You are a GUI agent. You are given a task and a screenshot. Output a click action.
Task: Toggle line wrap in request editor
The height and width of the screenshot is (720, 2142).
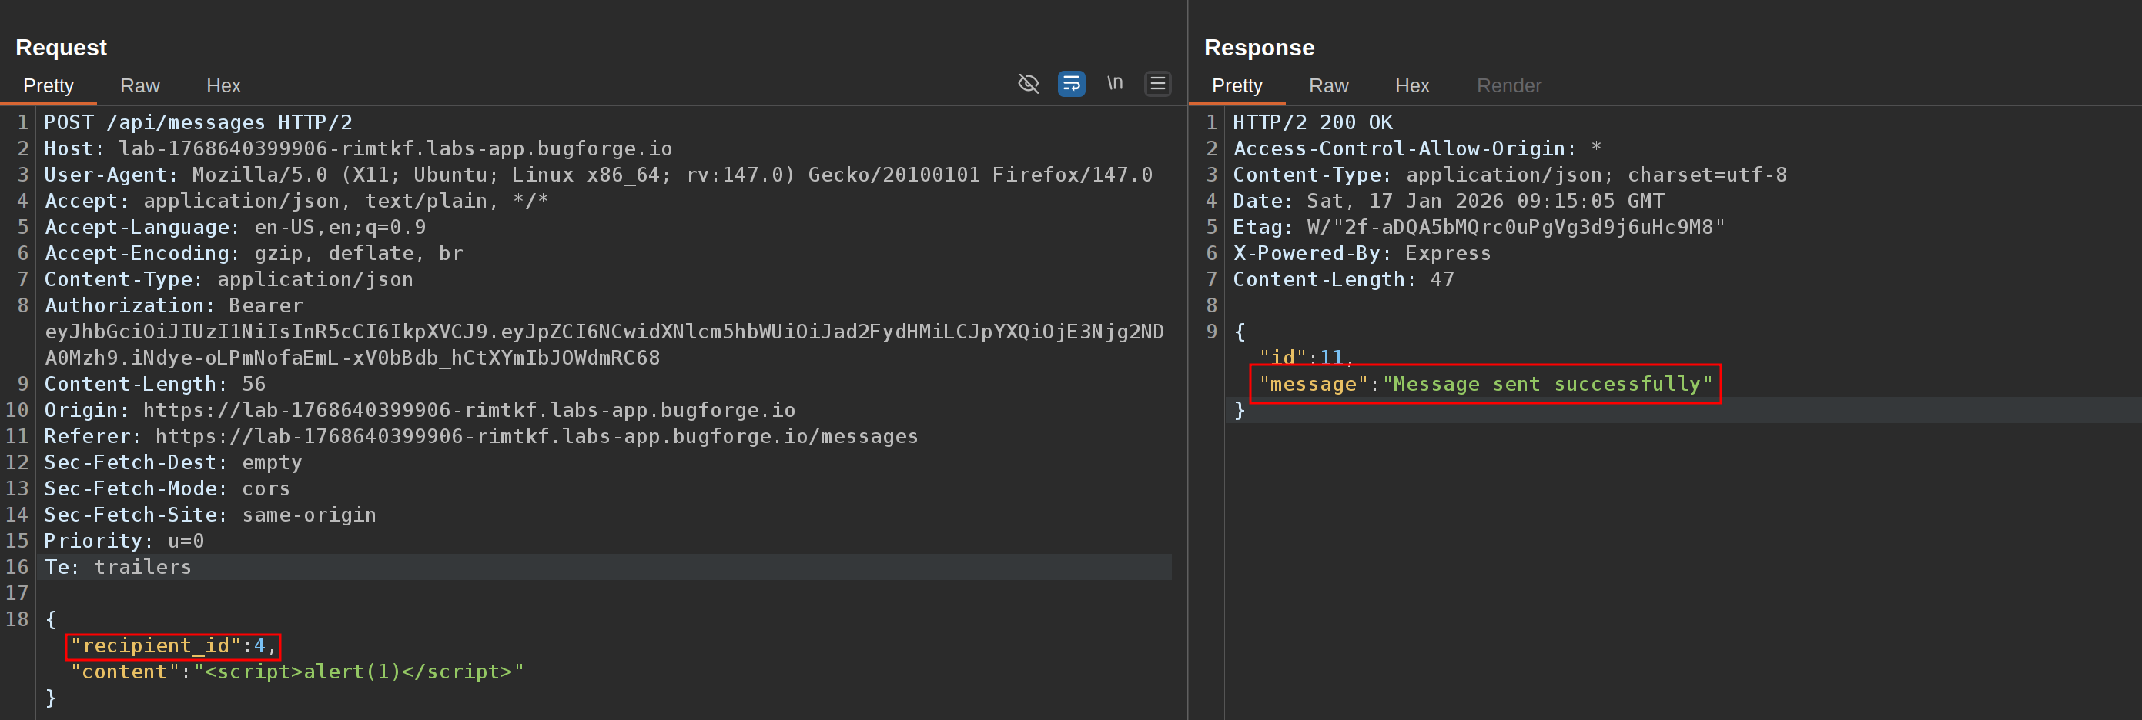(1071, 84)
